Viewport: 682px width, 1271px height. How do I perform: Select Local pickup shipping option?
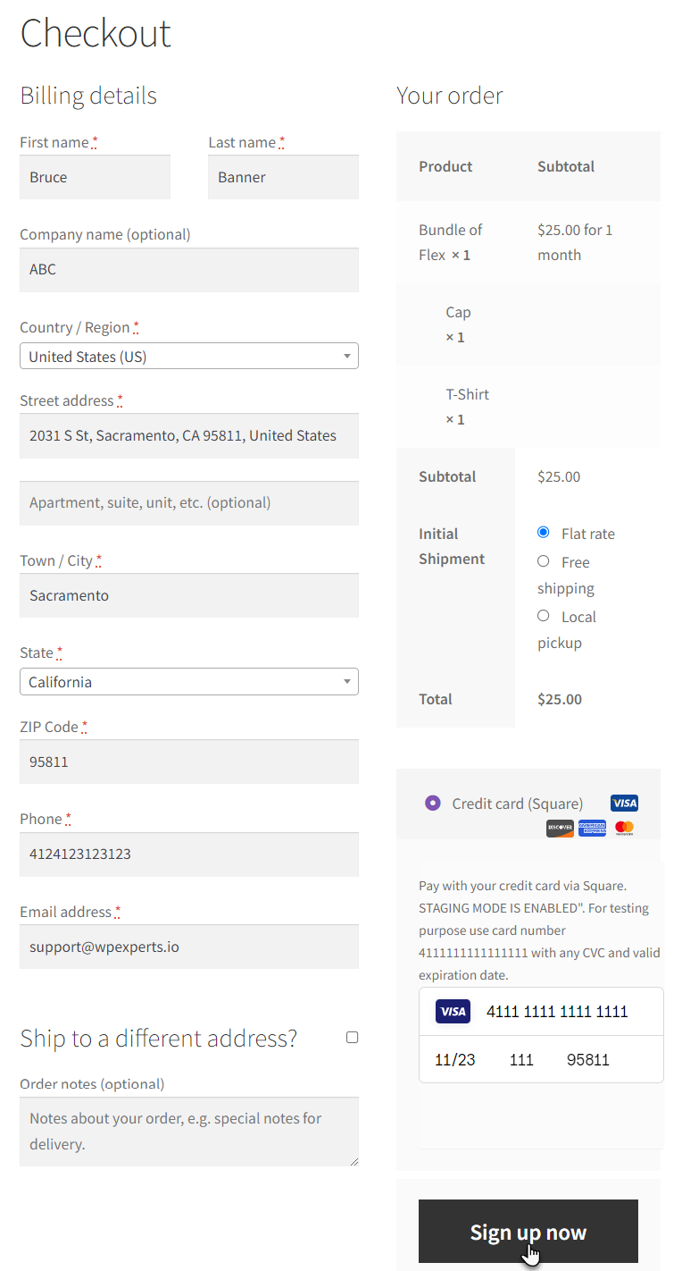pos(543,616)
